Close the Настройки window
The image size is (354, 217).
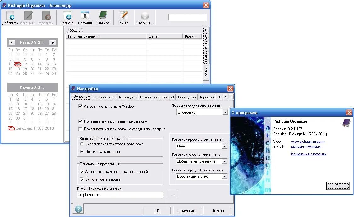pyautogui.click(x=230, y=89)
